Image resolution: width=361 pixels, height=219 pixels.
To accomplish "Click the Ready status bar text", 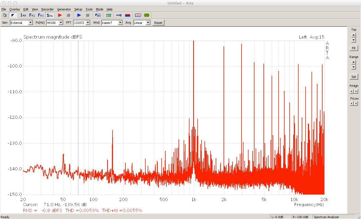I will (5, 217).
